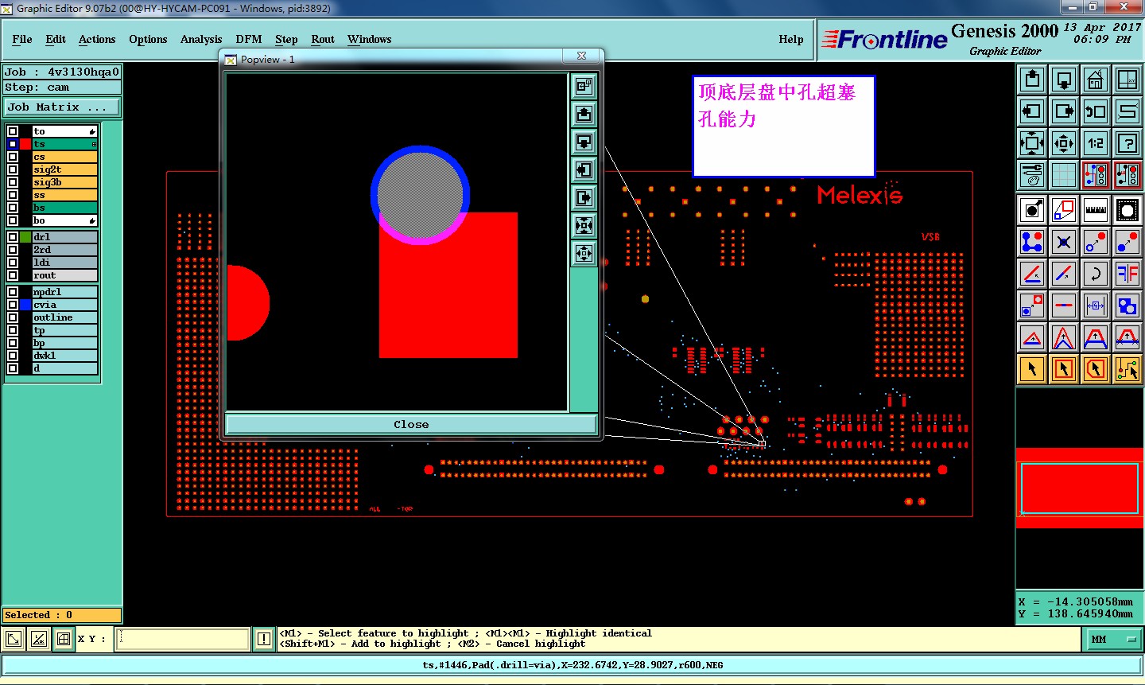
Task: Open the MM units dropdown
Action: [1112, 639]
